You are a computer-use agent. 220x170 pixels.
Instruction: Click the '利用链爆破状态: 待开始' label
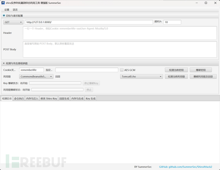point(17,90)
